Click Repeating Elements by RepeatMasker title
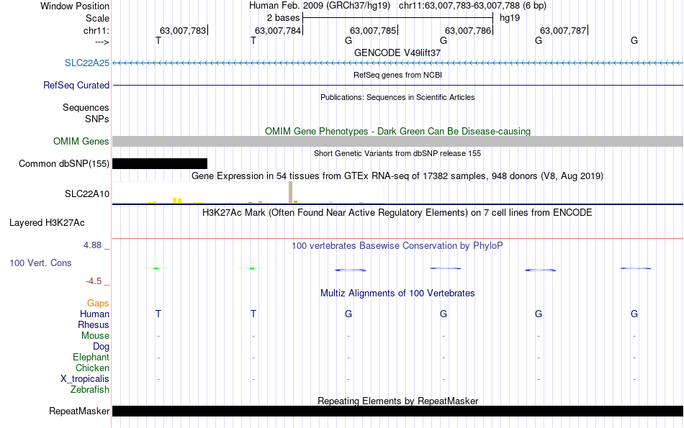The image size is (684, 428). [397, 401]
